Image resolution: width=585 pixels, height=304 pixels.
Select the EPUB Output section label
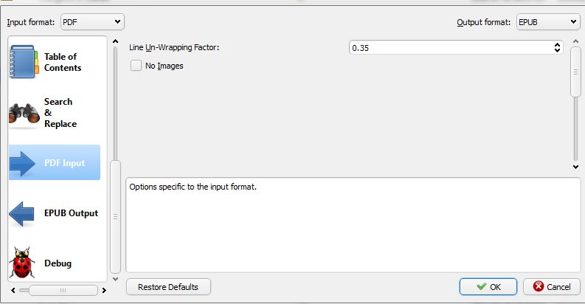71,213
